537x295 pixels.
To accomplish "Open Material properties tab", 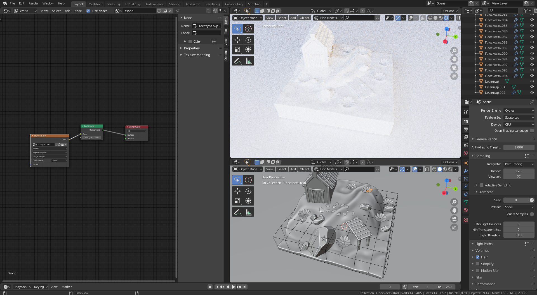I will [x=466, y=210].
